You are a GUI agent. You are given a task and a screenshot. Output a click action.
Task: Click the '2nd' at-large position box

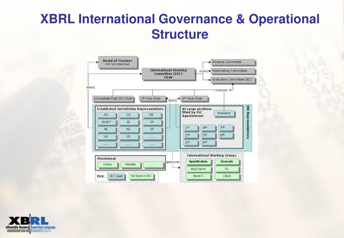[x=190, y=135]
